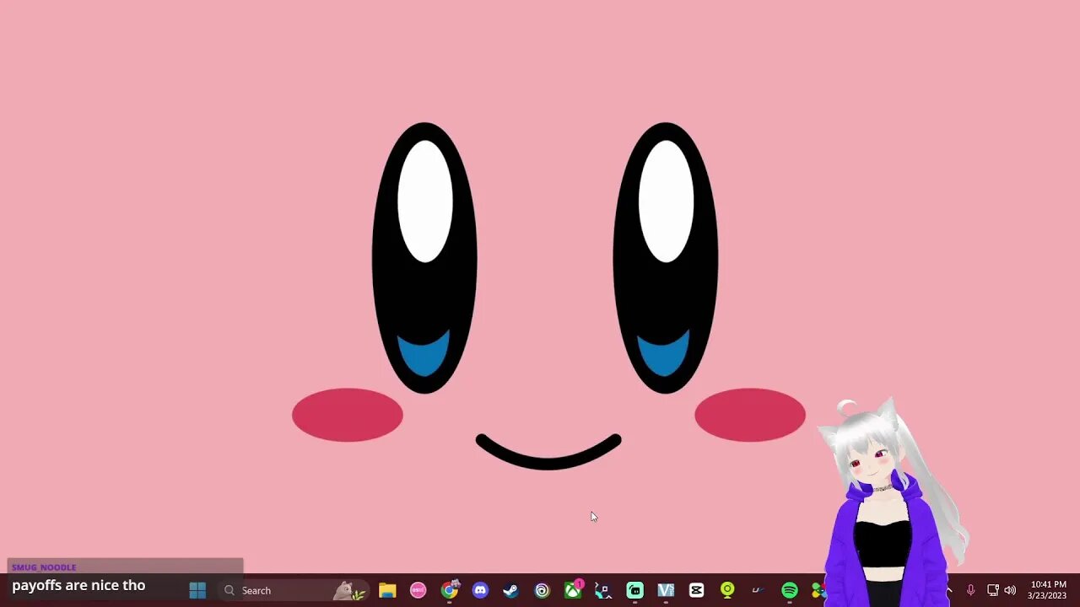The width and height of the screenshot is (1080, 607).
Task: Launch Steam from the taskbar
Action: 511,591
